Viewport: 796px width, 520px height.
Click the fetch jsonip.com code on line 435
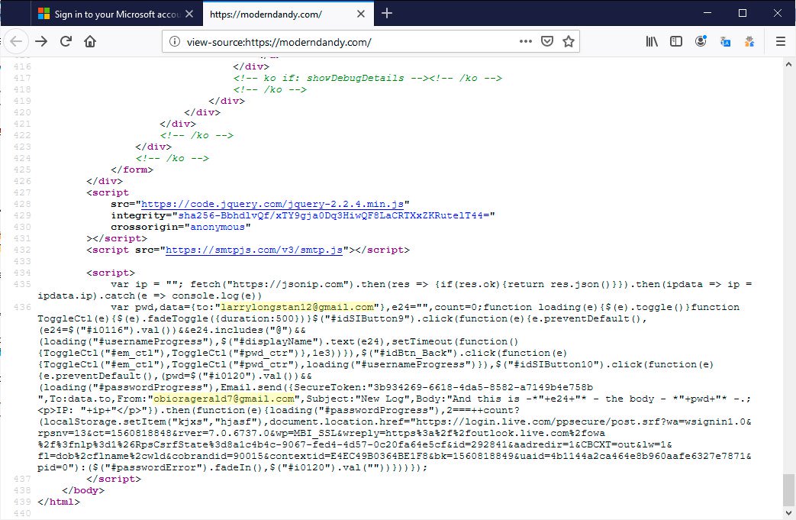click(x=395, y=289)
